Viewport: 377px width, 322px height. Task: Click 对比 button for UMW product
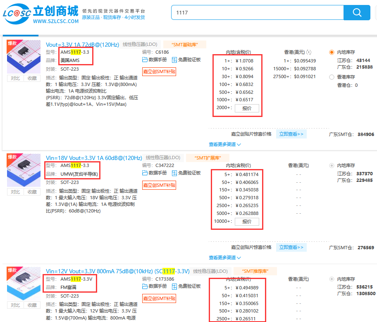[15, 192]
